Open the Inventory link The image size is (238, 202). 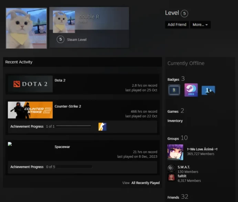point(175,121)
